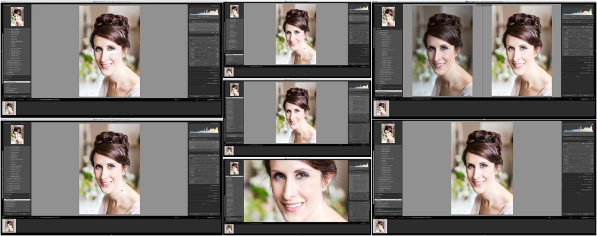Click Reset button in top-left screenshot
Viewport: 597px width, 236px height.
212,96
